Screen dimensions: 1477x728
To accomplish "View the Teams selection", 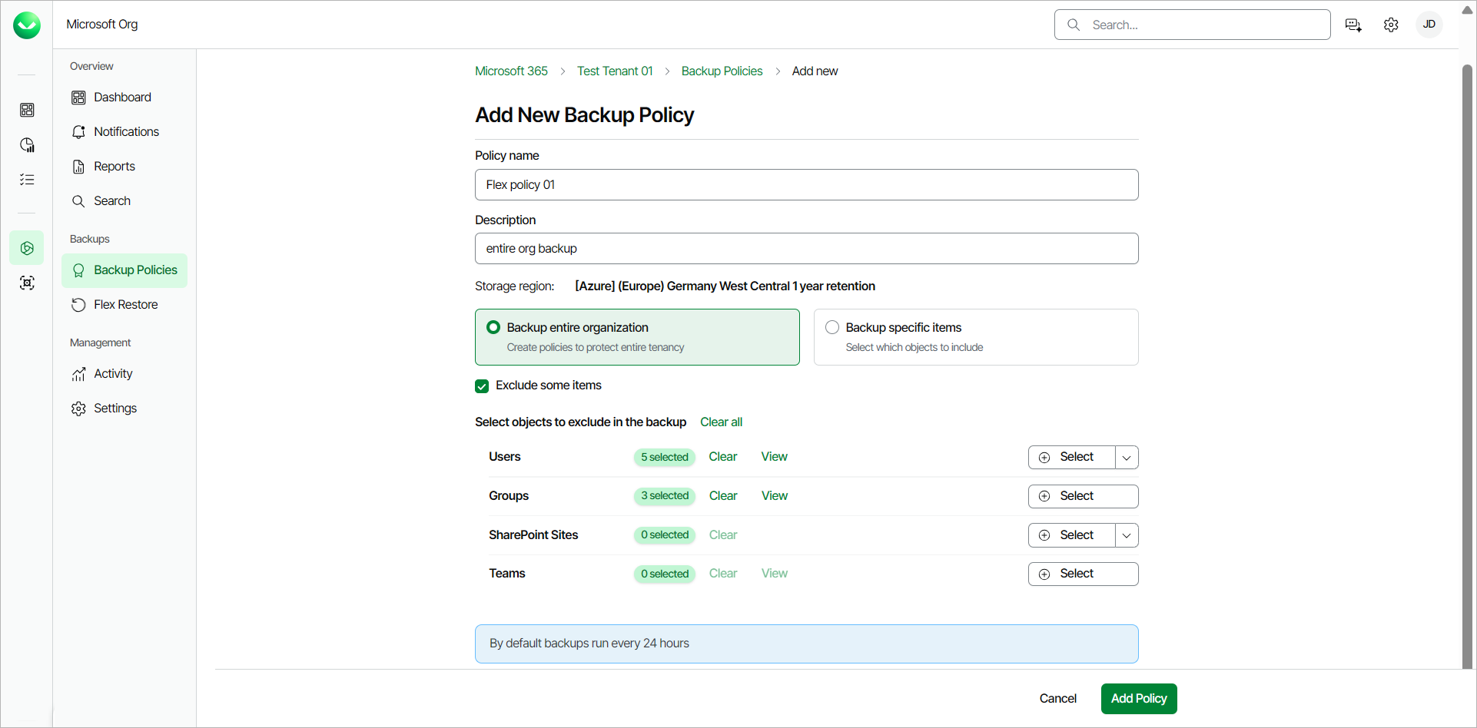I will tap(775, 574).
